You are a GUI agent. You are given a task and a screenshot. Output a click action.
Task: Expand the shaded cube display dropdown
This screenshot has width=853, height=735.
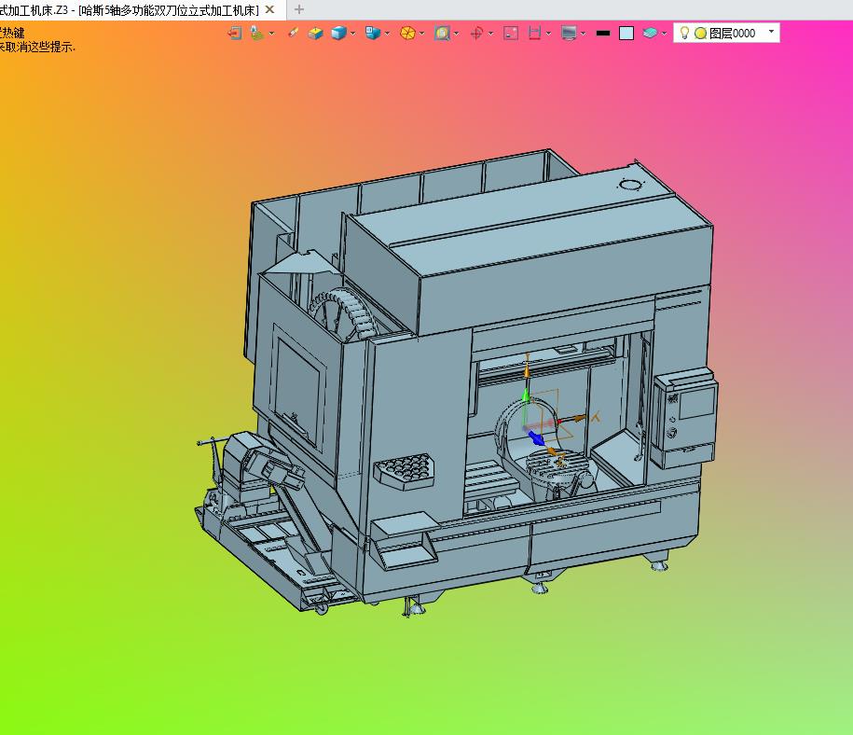[353, 34]
